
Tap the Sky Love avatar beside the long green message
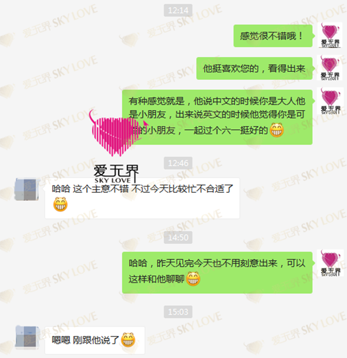pos(330,101)
